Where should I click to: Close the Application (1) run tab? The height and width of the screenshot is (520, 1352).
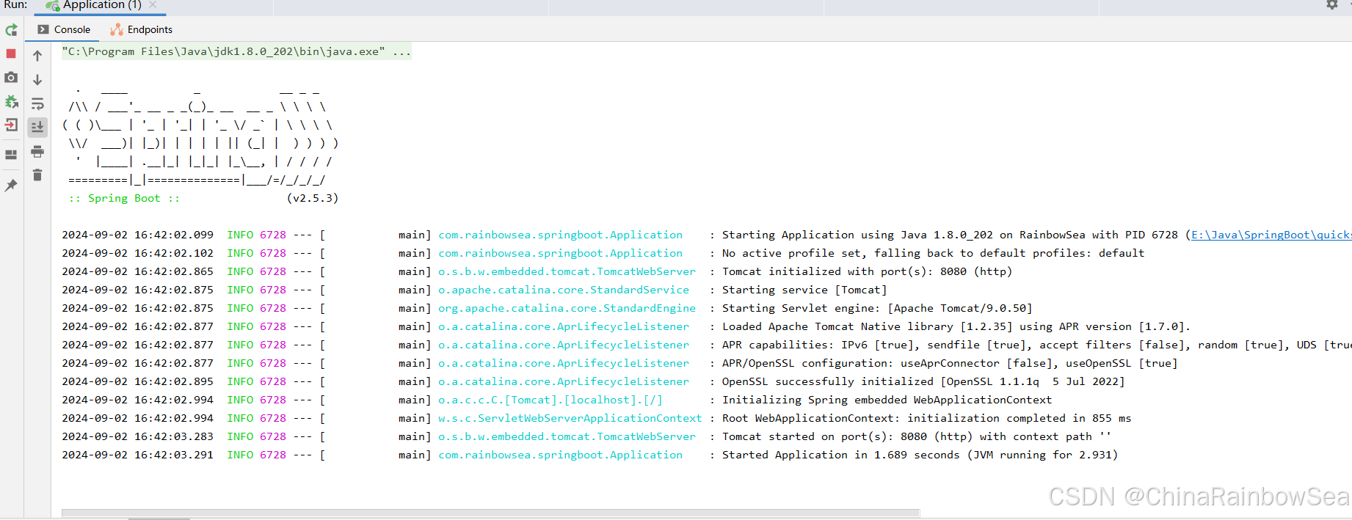coord(153,5)
